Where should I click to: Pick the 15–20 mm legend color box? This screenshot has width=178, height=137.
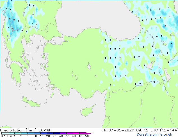click(x=44, y=133)
